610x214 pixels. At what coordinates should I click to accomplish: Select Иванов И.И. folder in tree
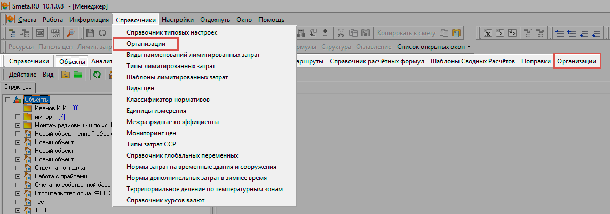pyautogui.click(x=51, y=108)
